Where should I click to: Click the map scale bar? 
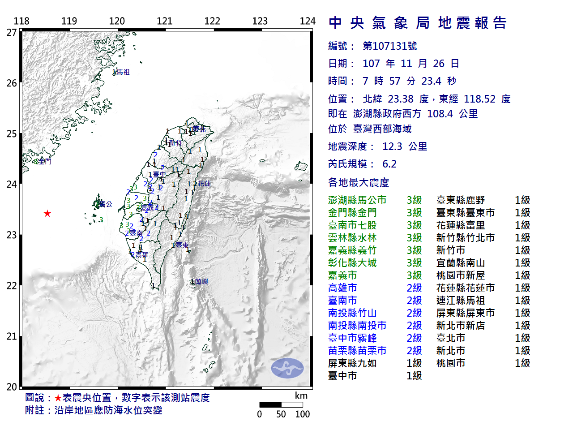281,404
